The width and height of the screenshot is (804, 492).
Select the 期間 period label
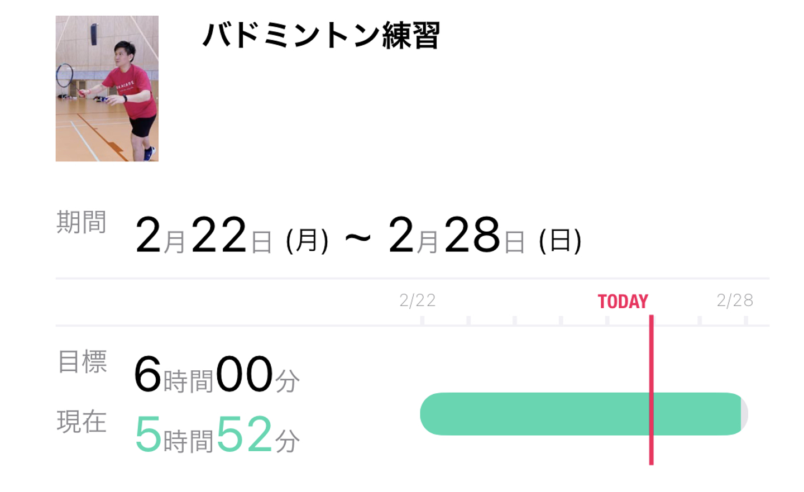point(82,222)
